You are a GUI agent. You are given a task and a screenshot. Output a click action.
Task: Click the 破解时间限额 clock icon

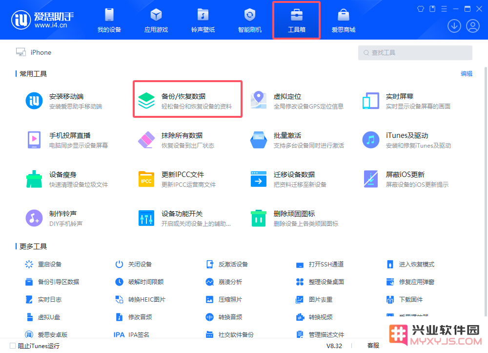(x=119, y=282)
